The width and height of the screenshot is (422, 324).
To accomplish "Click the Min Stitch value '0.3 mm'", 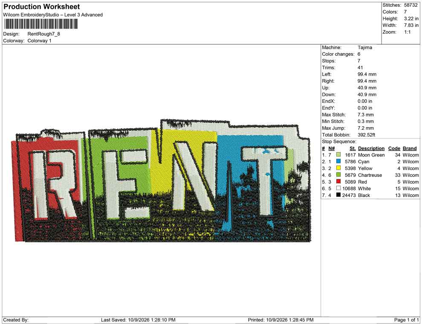I will [x=365, y=121].
